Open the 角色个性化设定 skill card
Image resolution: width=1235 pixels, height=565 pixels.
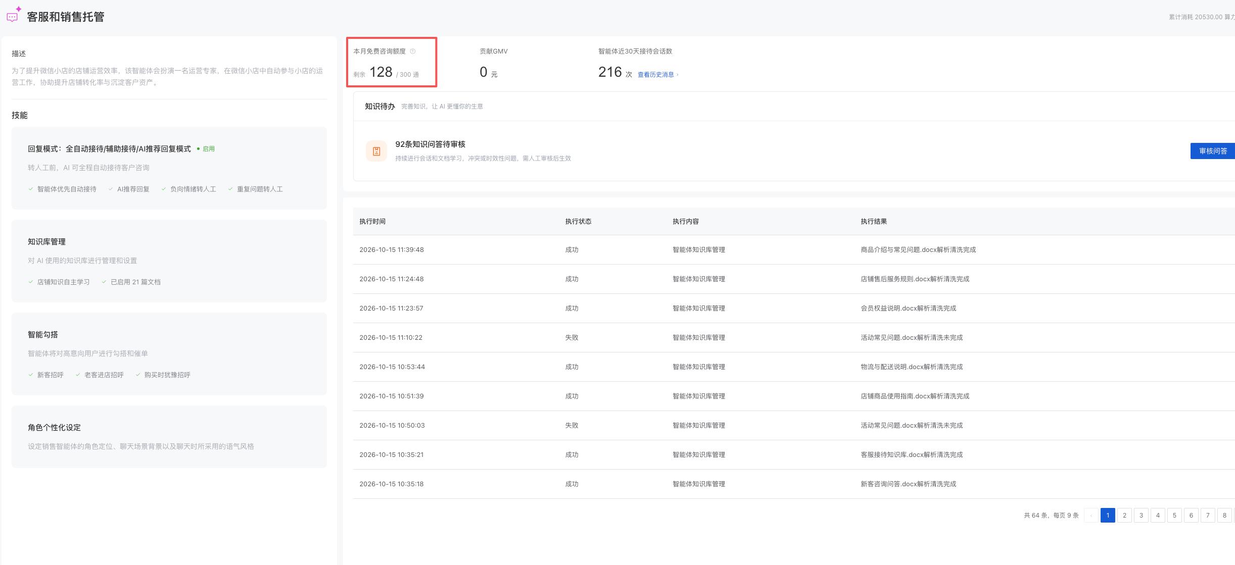(x=169, y=436)
